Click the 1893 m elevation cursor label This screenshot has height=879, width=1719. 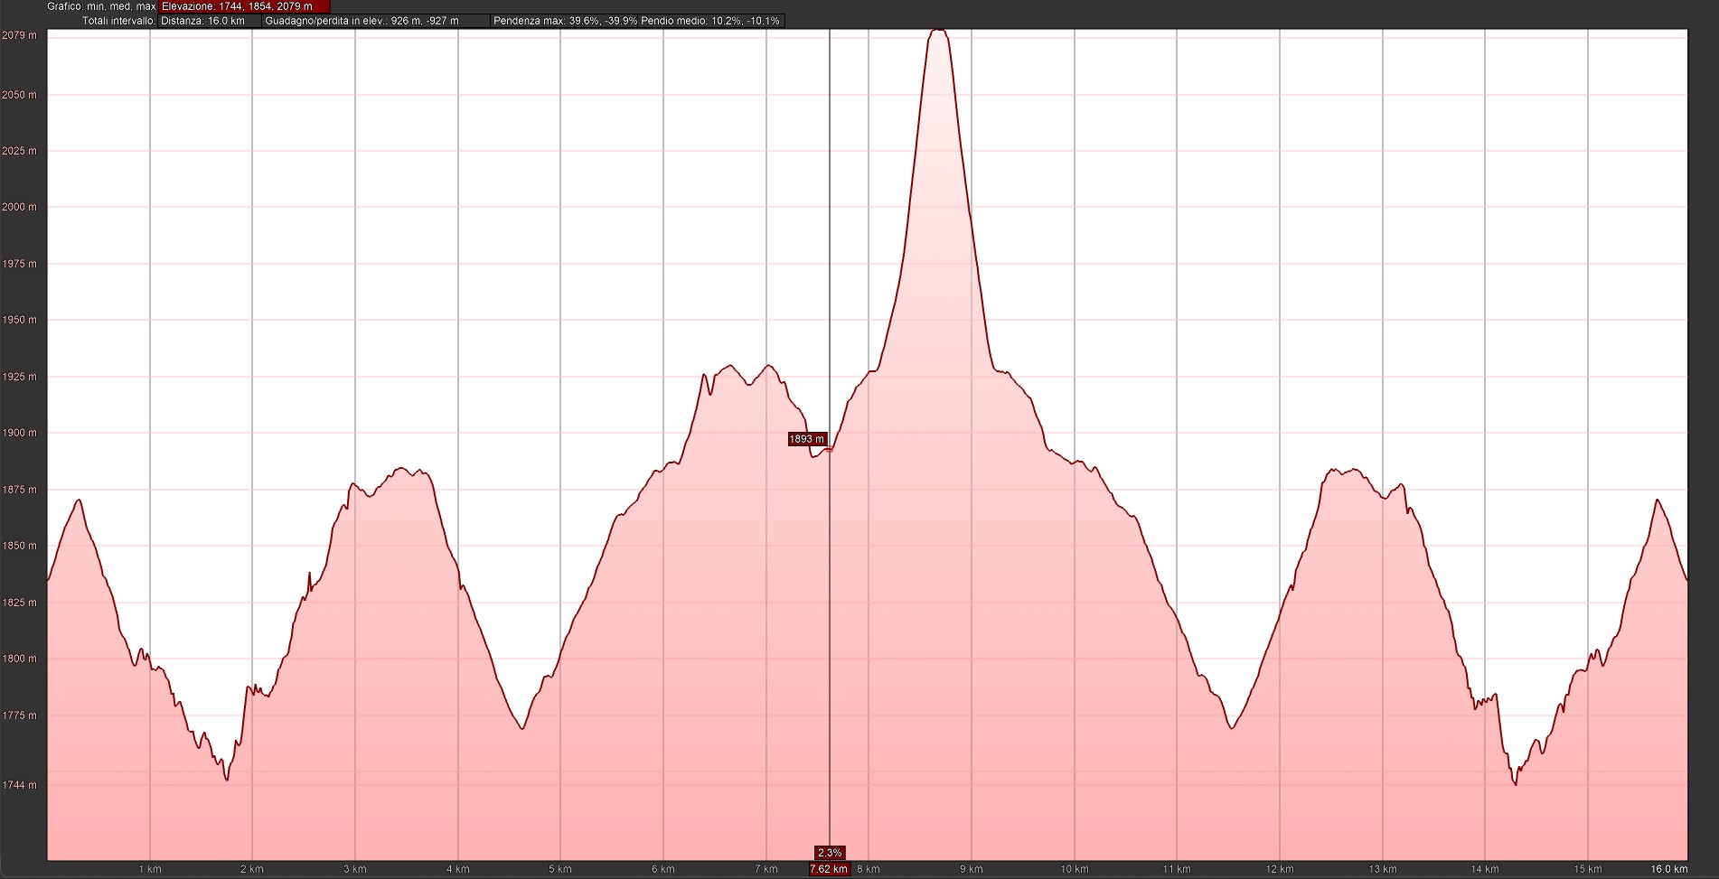(807, 440)
